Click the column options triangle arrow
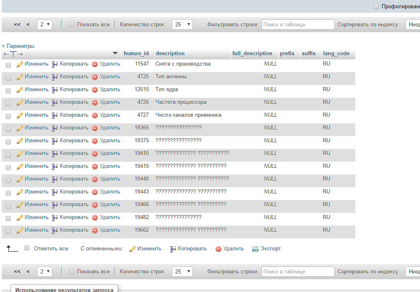The width and height of the screenshot is (420, 292). pos(115,53)
